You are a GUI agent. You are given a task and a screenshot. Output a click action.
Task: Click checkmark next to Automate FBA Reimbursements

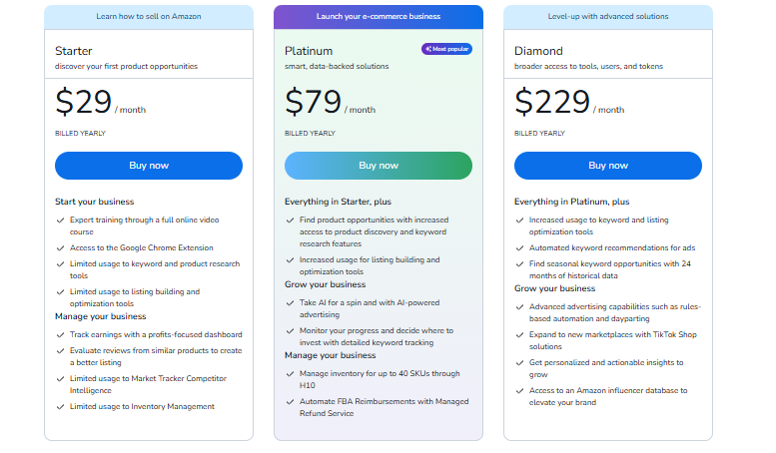[290, 402]
